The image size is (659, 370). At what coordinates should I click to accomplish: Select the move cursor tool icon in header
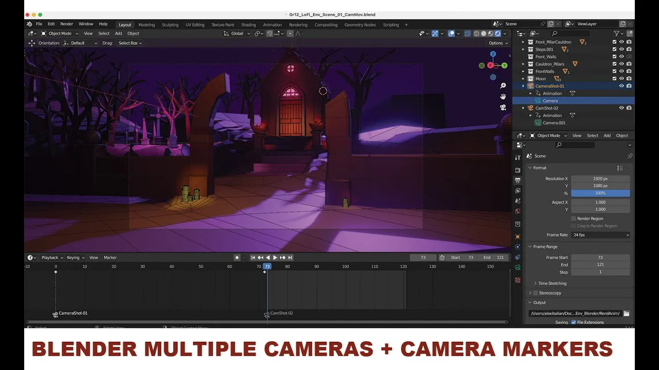pos(31,43)
